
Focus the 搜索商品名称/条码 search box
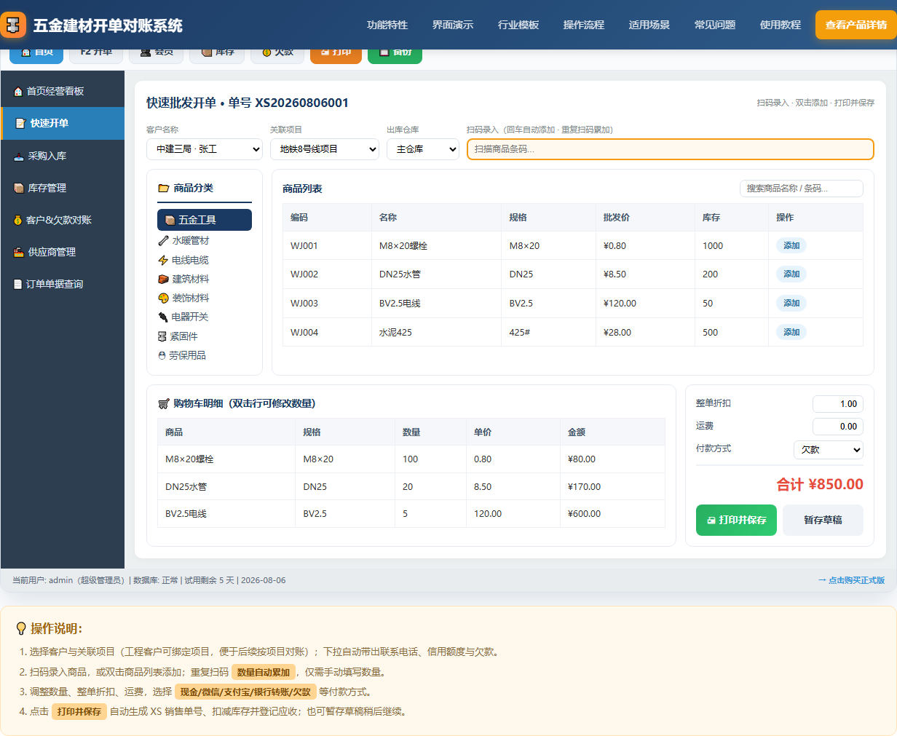pyautogui.click(x=802, y=189)
